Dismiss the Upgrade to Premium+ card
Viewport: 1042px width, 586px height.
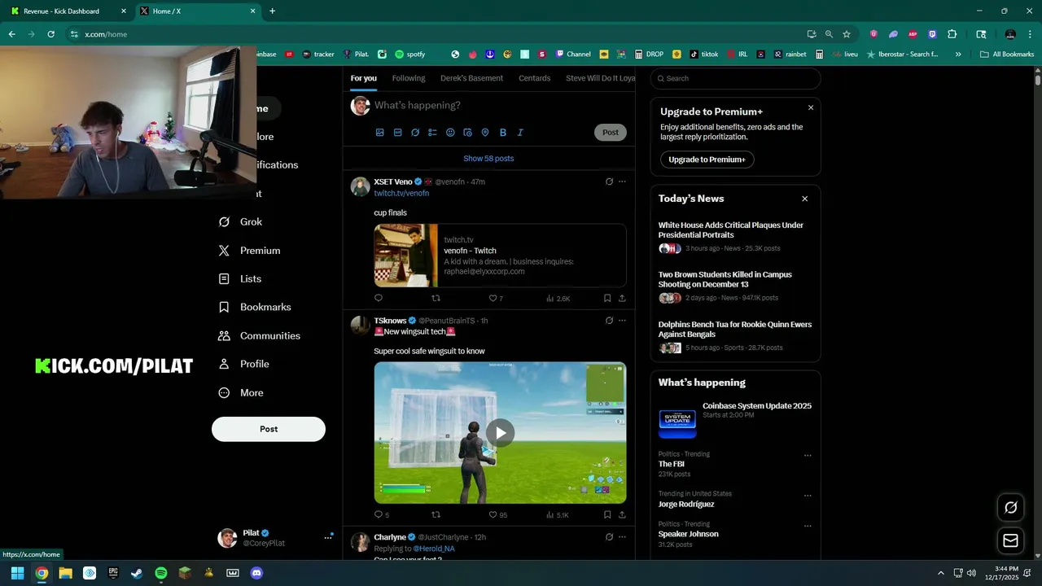click(811, 107)
